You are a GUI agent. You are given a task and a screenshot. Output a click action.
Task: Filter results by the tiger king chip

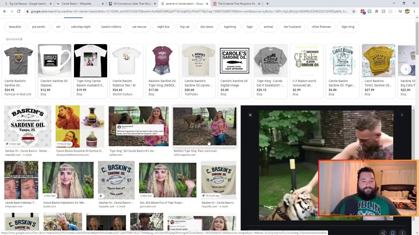348,27
